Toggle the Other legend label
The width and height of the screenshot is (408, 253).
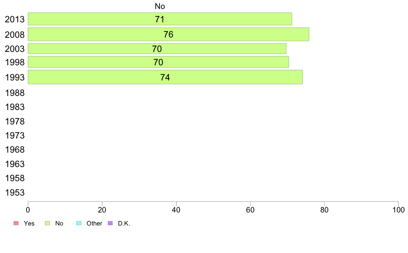94,223
